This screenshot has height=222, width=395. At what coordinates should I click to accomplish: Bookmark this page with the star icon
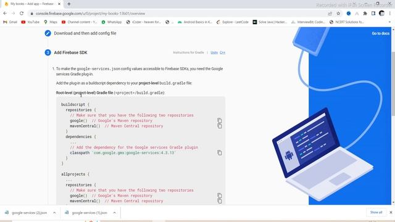(x=338, y=14)
